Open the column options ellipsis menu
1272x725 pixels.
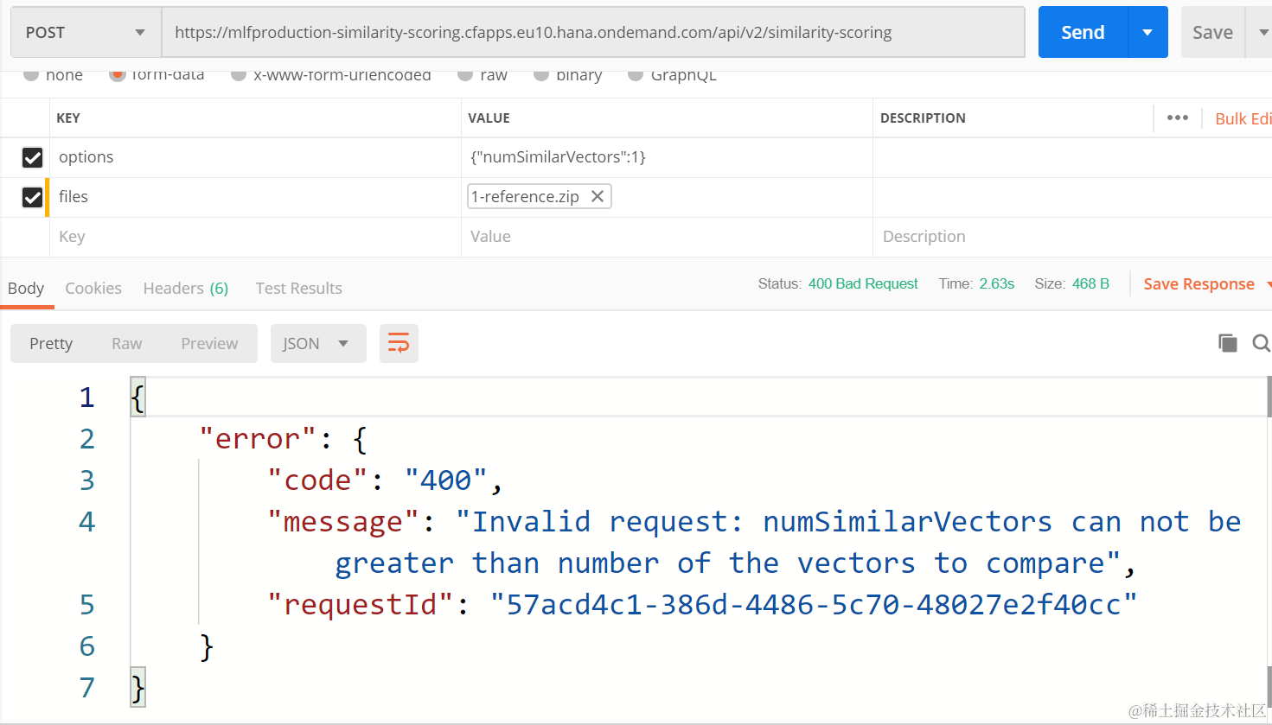pyautogui.click(x=1177, y=118)
